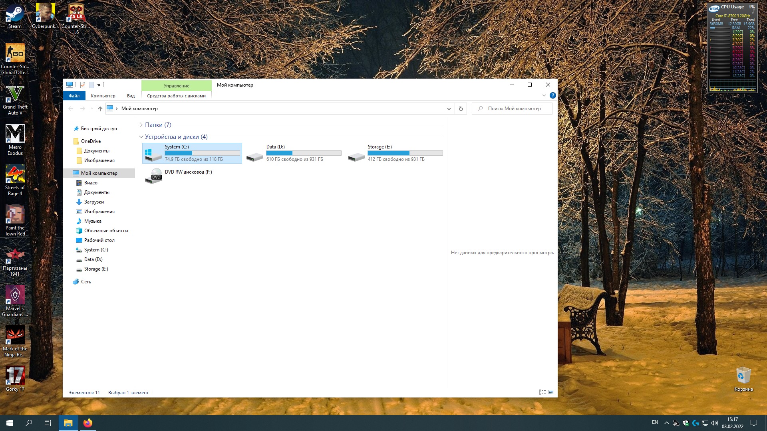Click the Data (D:) drive usage bar

[x=304, y=153]
